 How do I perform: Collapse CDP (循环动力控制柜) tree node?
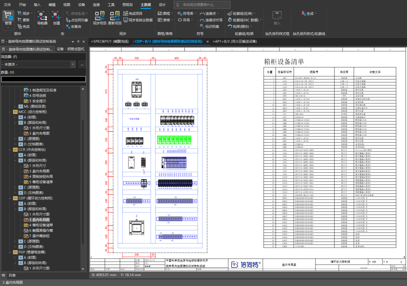pos(10,198)
